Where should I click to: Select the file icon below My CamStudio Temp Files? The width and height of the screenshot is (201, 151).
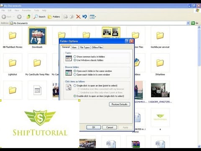(37, 90)
